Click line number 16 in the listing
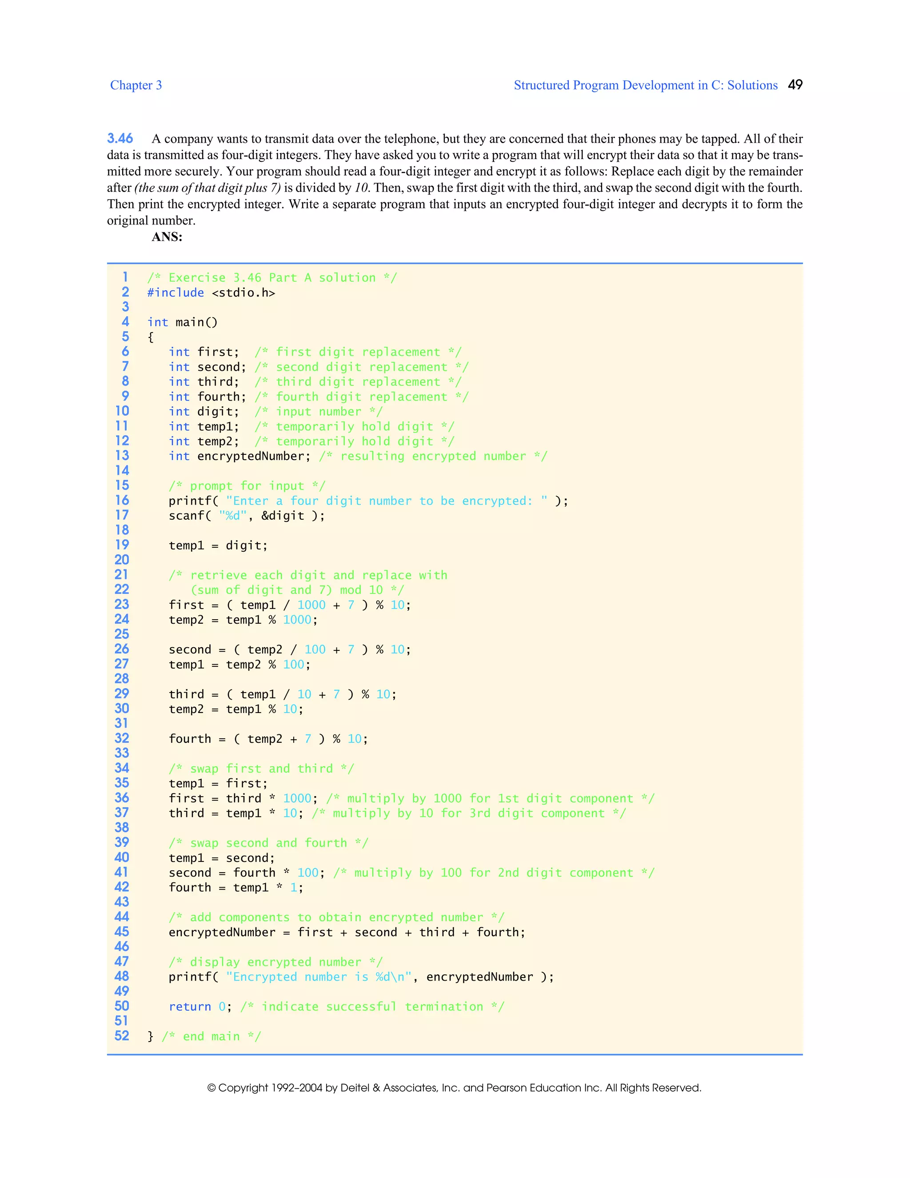 click(122, 501)
